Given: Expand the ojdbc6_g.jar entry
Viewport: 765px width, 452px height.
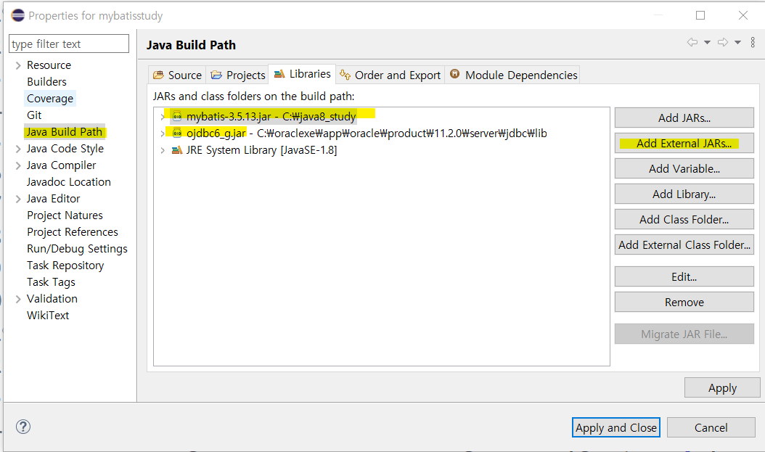Looking at the screenshot, I should coord(163,133).
